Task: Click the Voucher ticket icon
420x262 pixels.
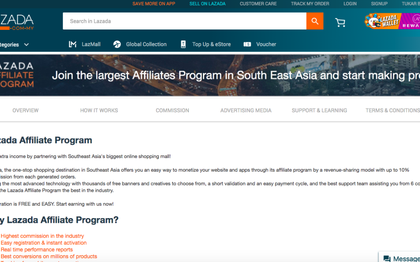Action: 247,44
